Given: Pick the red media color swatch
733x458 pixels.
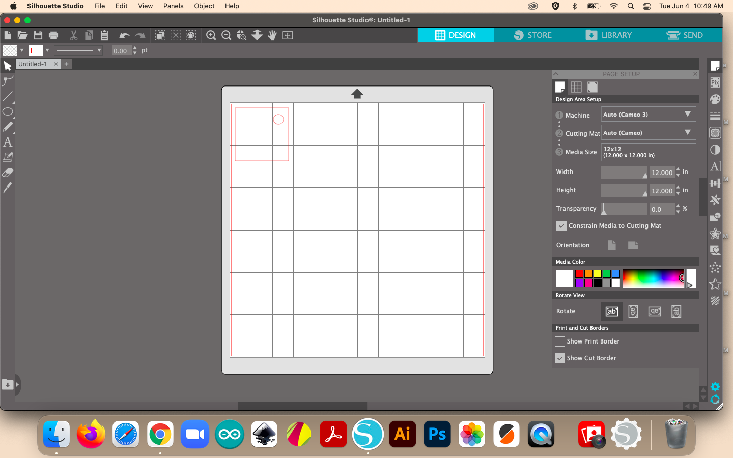Looking at the screenshot, I should [x=579, y=274].
